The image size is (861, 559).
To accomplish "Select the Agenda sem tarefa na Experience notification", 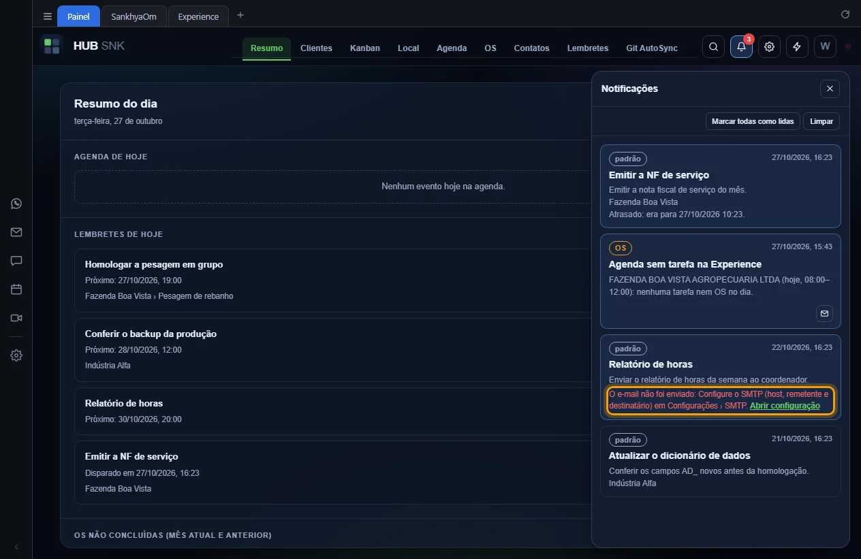I will [721, 281].
